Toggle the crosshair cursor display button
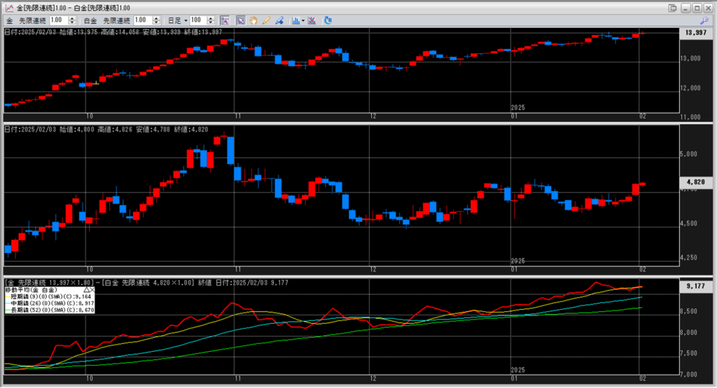Viewport: 717px width, 388px height. point(224,20)
